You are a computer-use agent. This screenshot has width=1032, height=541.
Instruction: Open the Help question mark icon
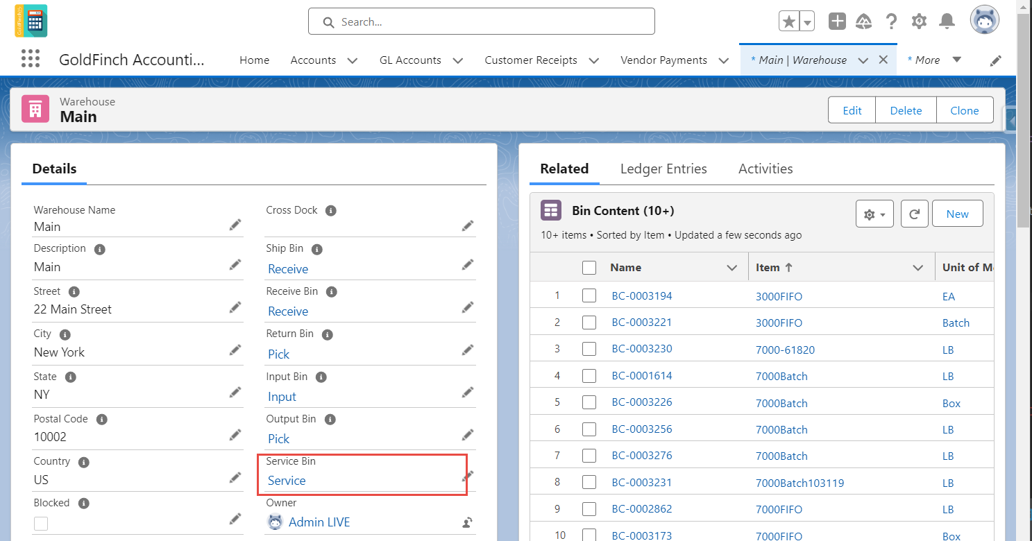tap(892, 22)
